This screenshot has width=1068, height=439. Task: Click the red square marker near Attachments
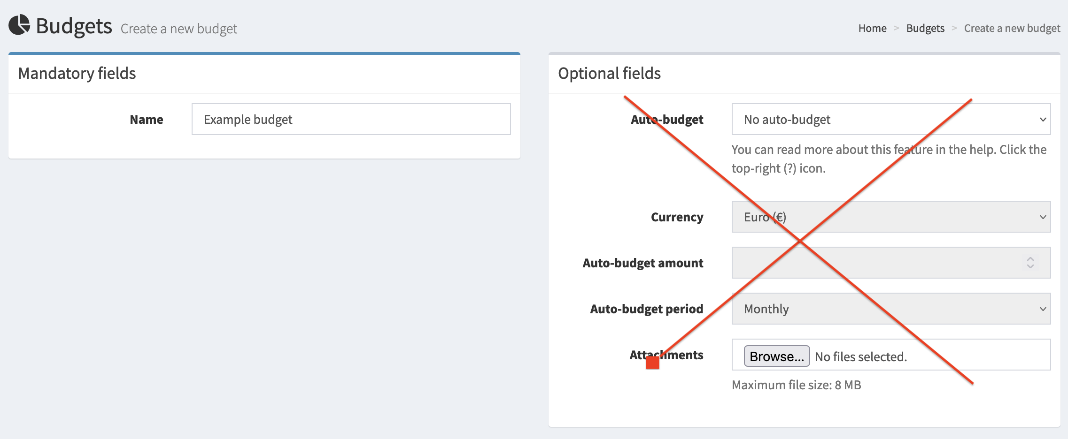[652, 363]
